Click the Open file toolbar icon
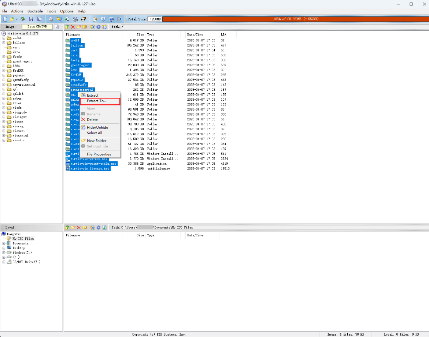429x337 pixels. pyautogui.click(x=12, y=19)
